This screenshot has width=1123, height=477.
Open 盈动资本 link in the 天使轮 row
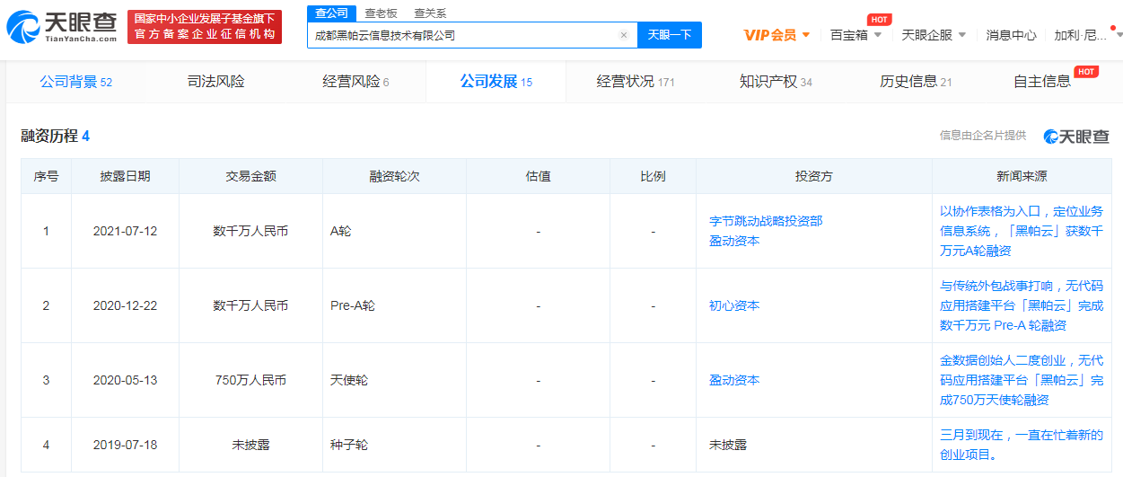tap(734, 380)
